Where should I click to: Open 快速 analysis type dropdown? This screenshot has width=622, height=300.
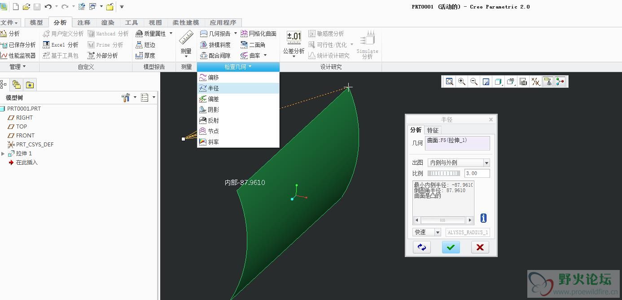point(427,232)
